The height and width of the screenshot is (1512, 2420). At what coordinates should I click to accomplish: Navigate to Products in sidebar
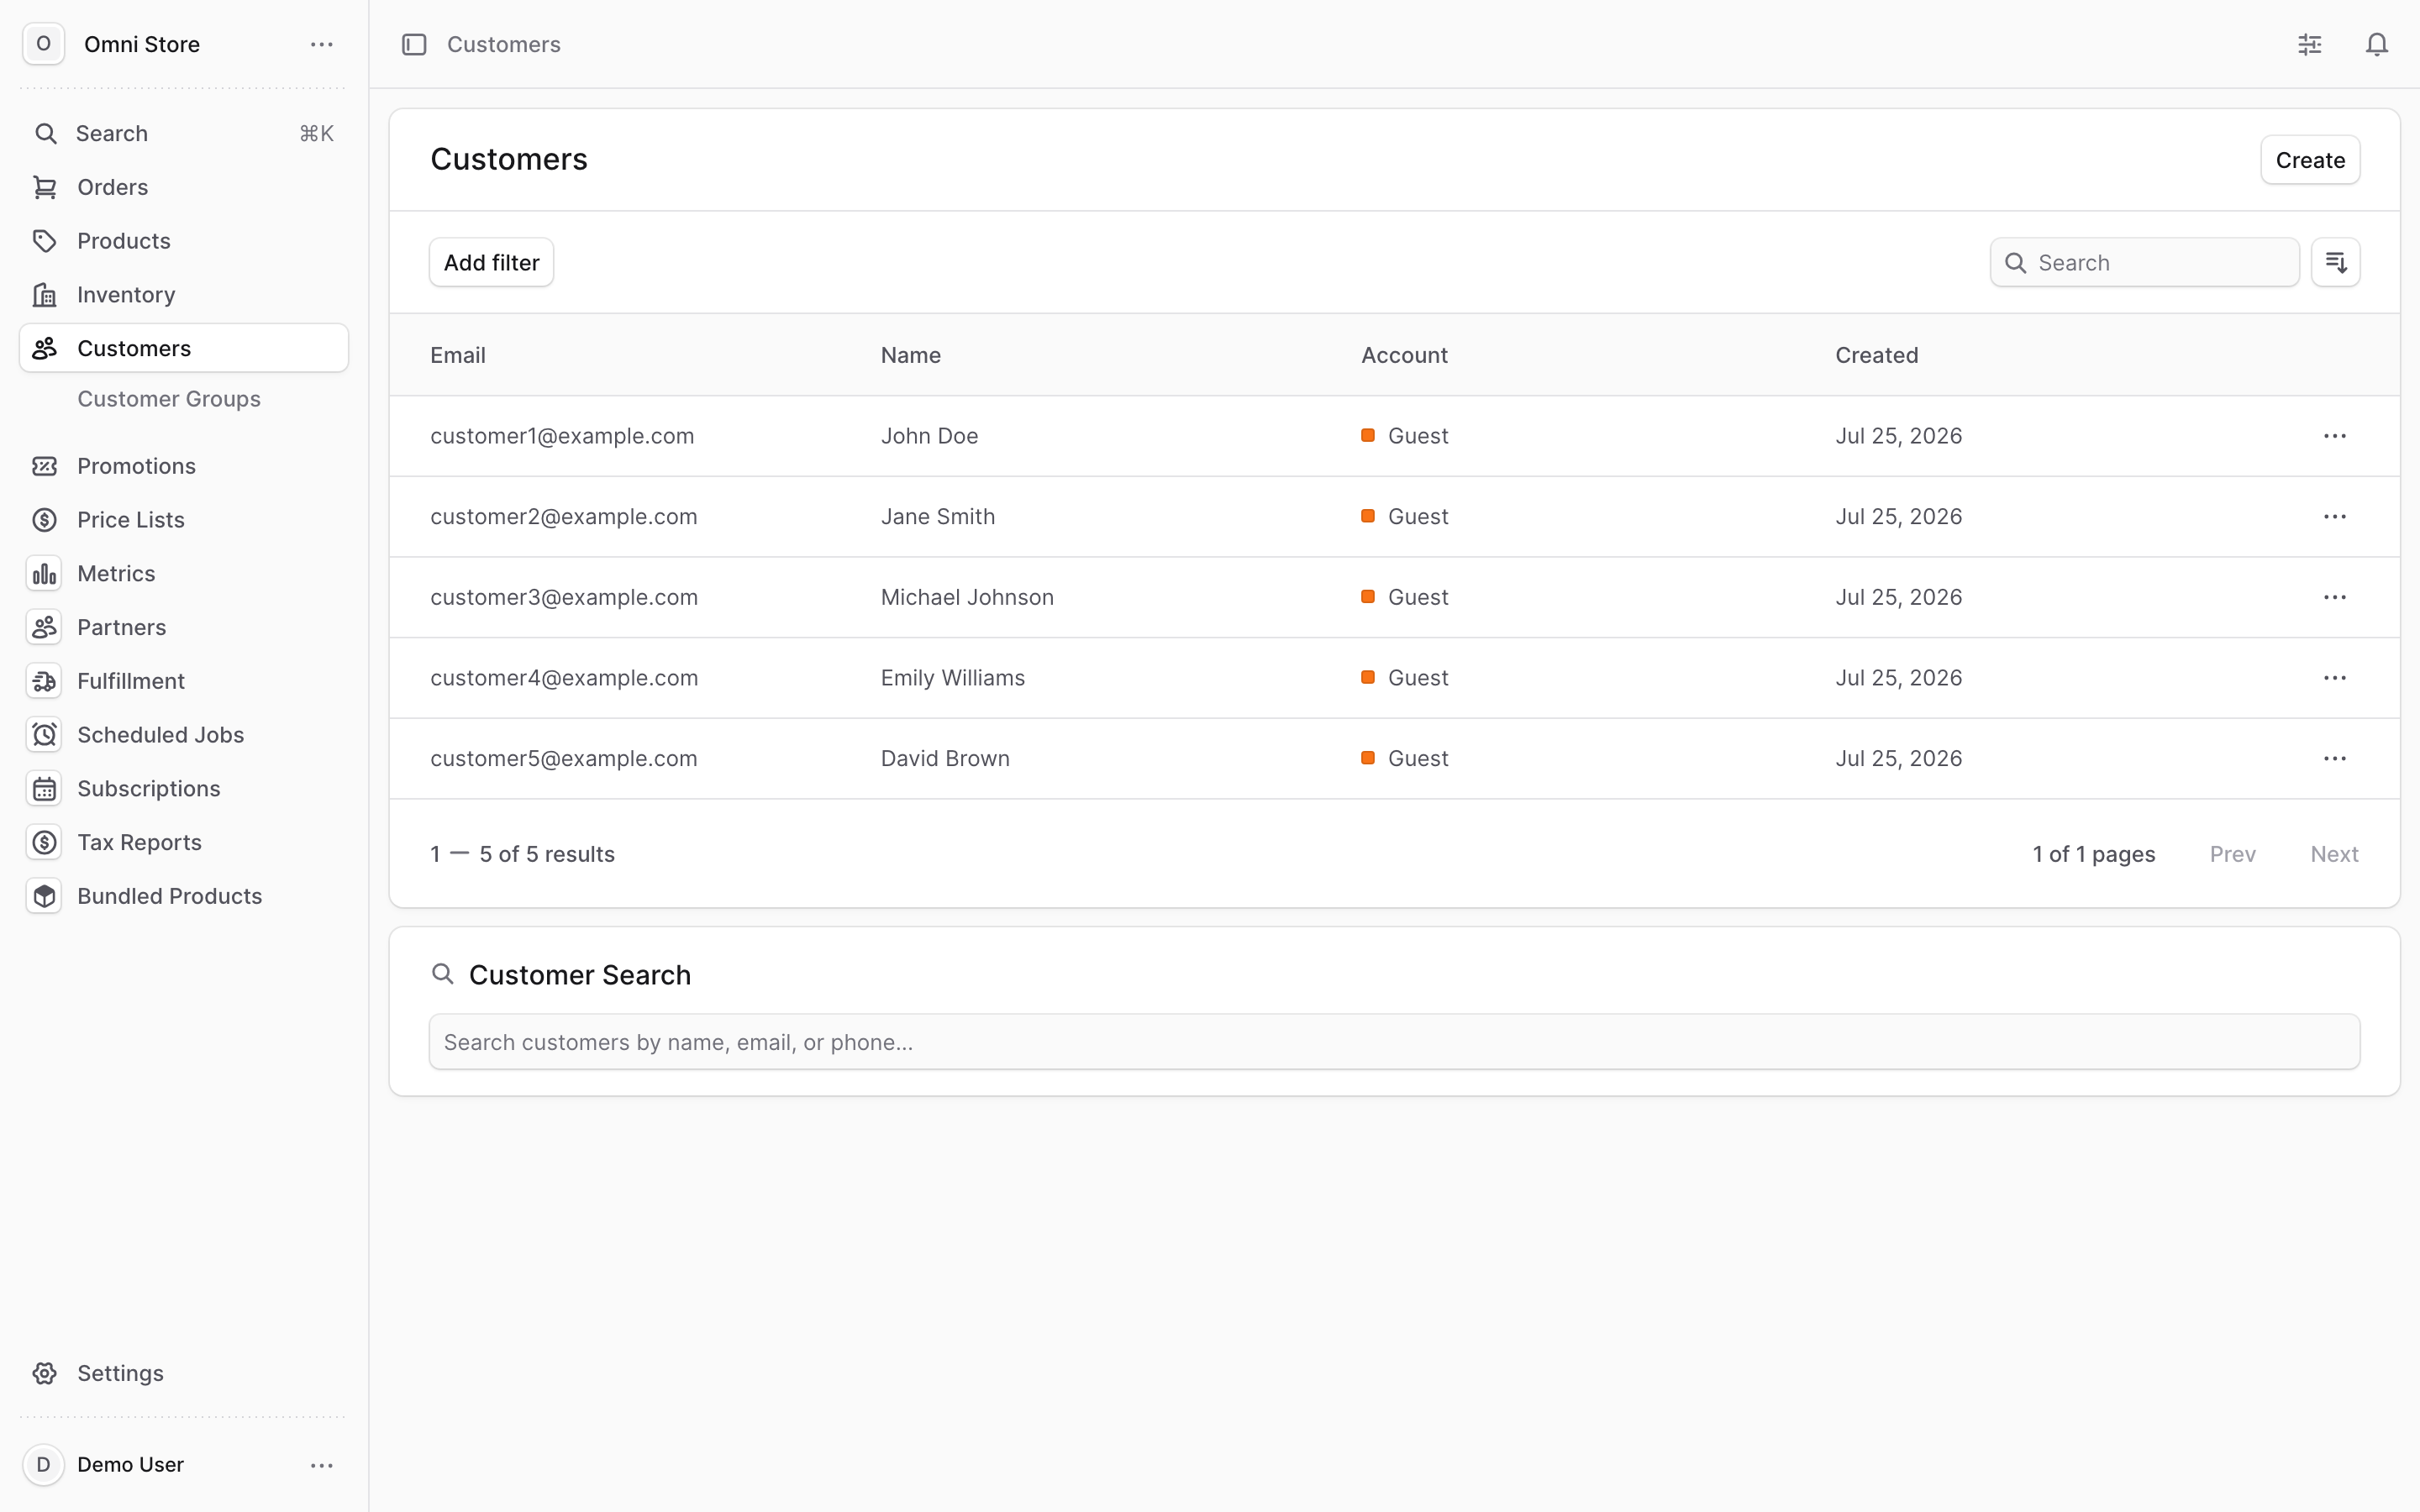point(184,241)
